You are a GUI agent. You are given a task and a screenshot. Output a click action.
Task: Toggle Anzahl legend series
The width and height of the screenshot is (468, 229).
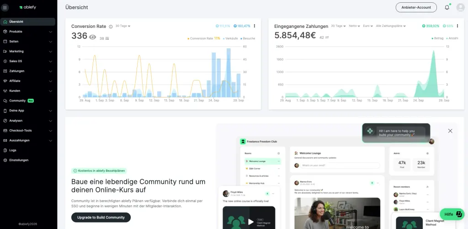click(x=452, y=38)
